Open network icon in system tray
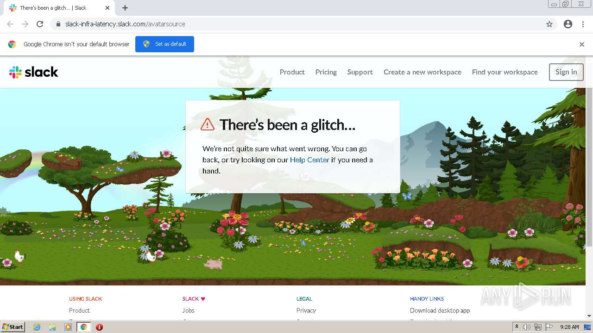 [538, 327]
